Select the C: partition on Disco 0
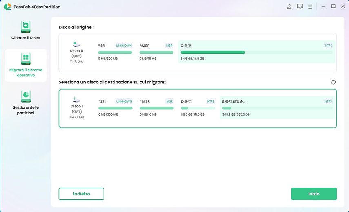The width and height of the screenshot is (349, 212). pos(256,52)
